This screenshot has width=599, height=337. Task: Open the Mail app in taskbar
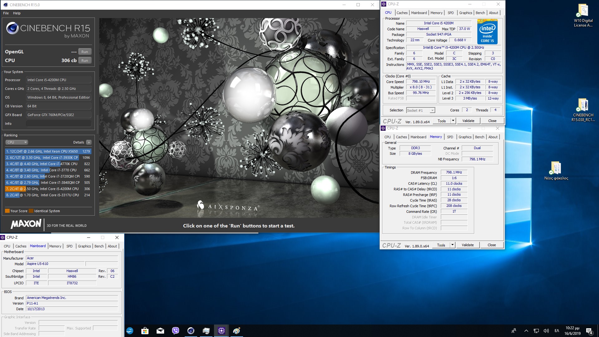click(x=160, y=331)
